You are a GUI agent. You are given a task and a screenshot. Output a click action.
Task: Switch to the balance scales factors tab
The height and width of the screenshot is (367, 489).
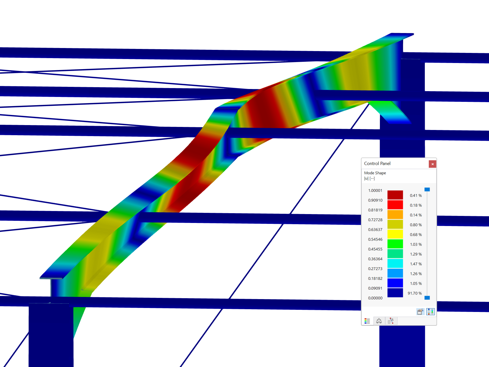tap(379, 321)
